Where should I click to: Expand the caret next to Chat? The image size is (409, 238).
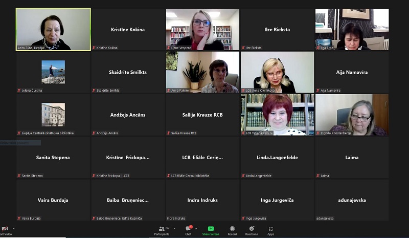pos(196,229)
